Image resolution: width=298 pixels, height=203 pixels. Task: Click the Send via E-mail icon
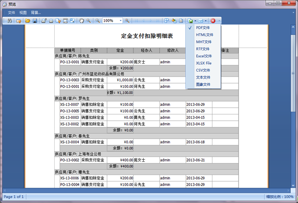(201, 21)
